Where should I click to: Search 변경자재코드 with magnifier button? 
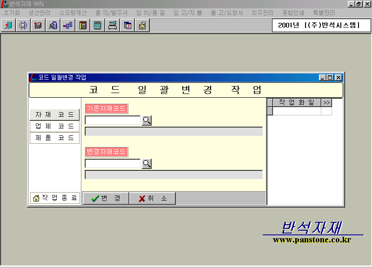coord(146,163)
